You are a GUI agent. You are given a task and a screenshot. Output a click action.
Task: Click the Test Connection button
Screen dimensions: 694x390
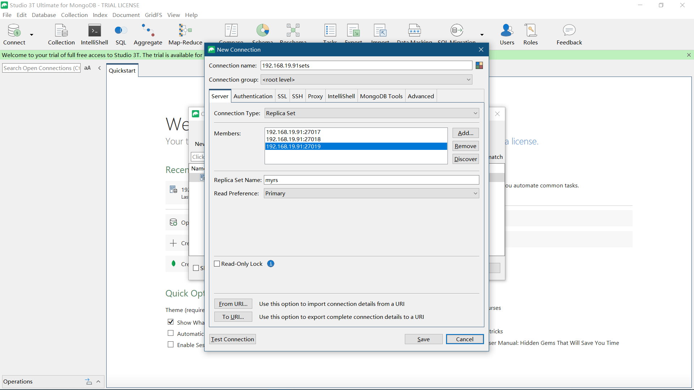[x=233, y=339]
